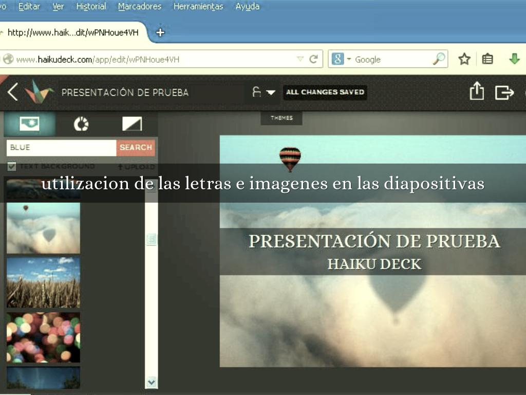Select the solid color background icon
Screen dimensions: 526x395
[132, 124]
